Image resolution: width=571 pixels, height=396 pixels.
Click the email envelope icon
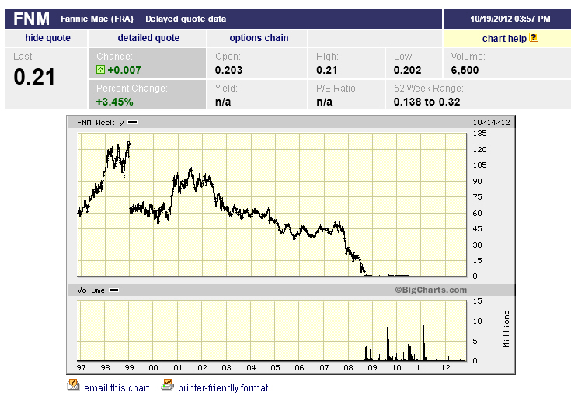(73, 384)
